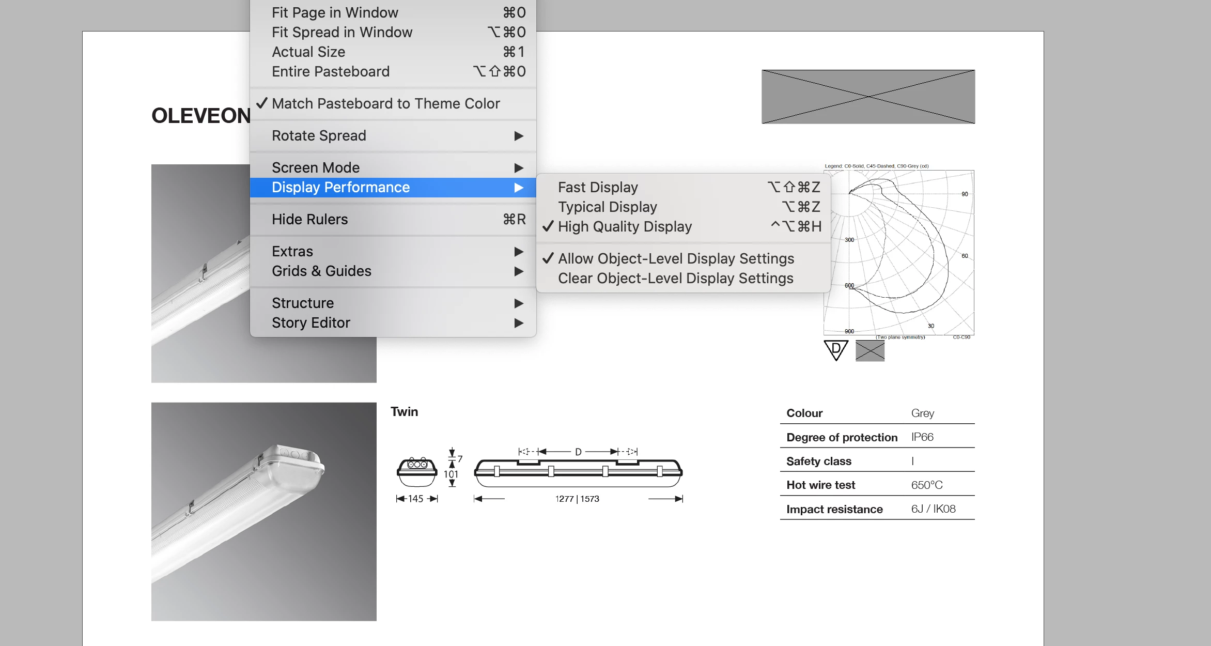The image size is (1211, 646).
Task: Enable High Quality Display option
Action: (625, 226)
